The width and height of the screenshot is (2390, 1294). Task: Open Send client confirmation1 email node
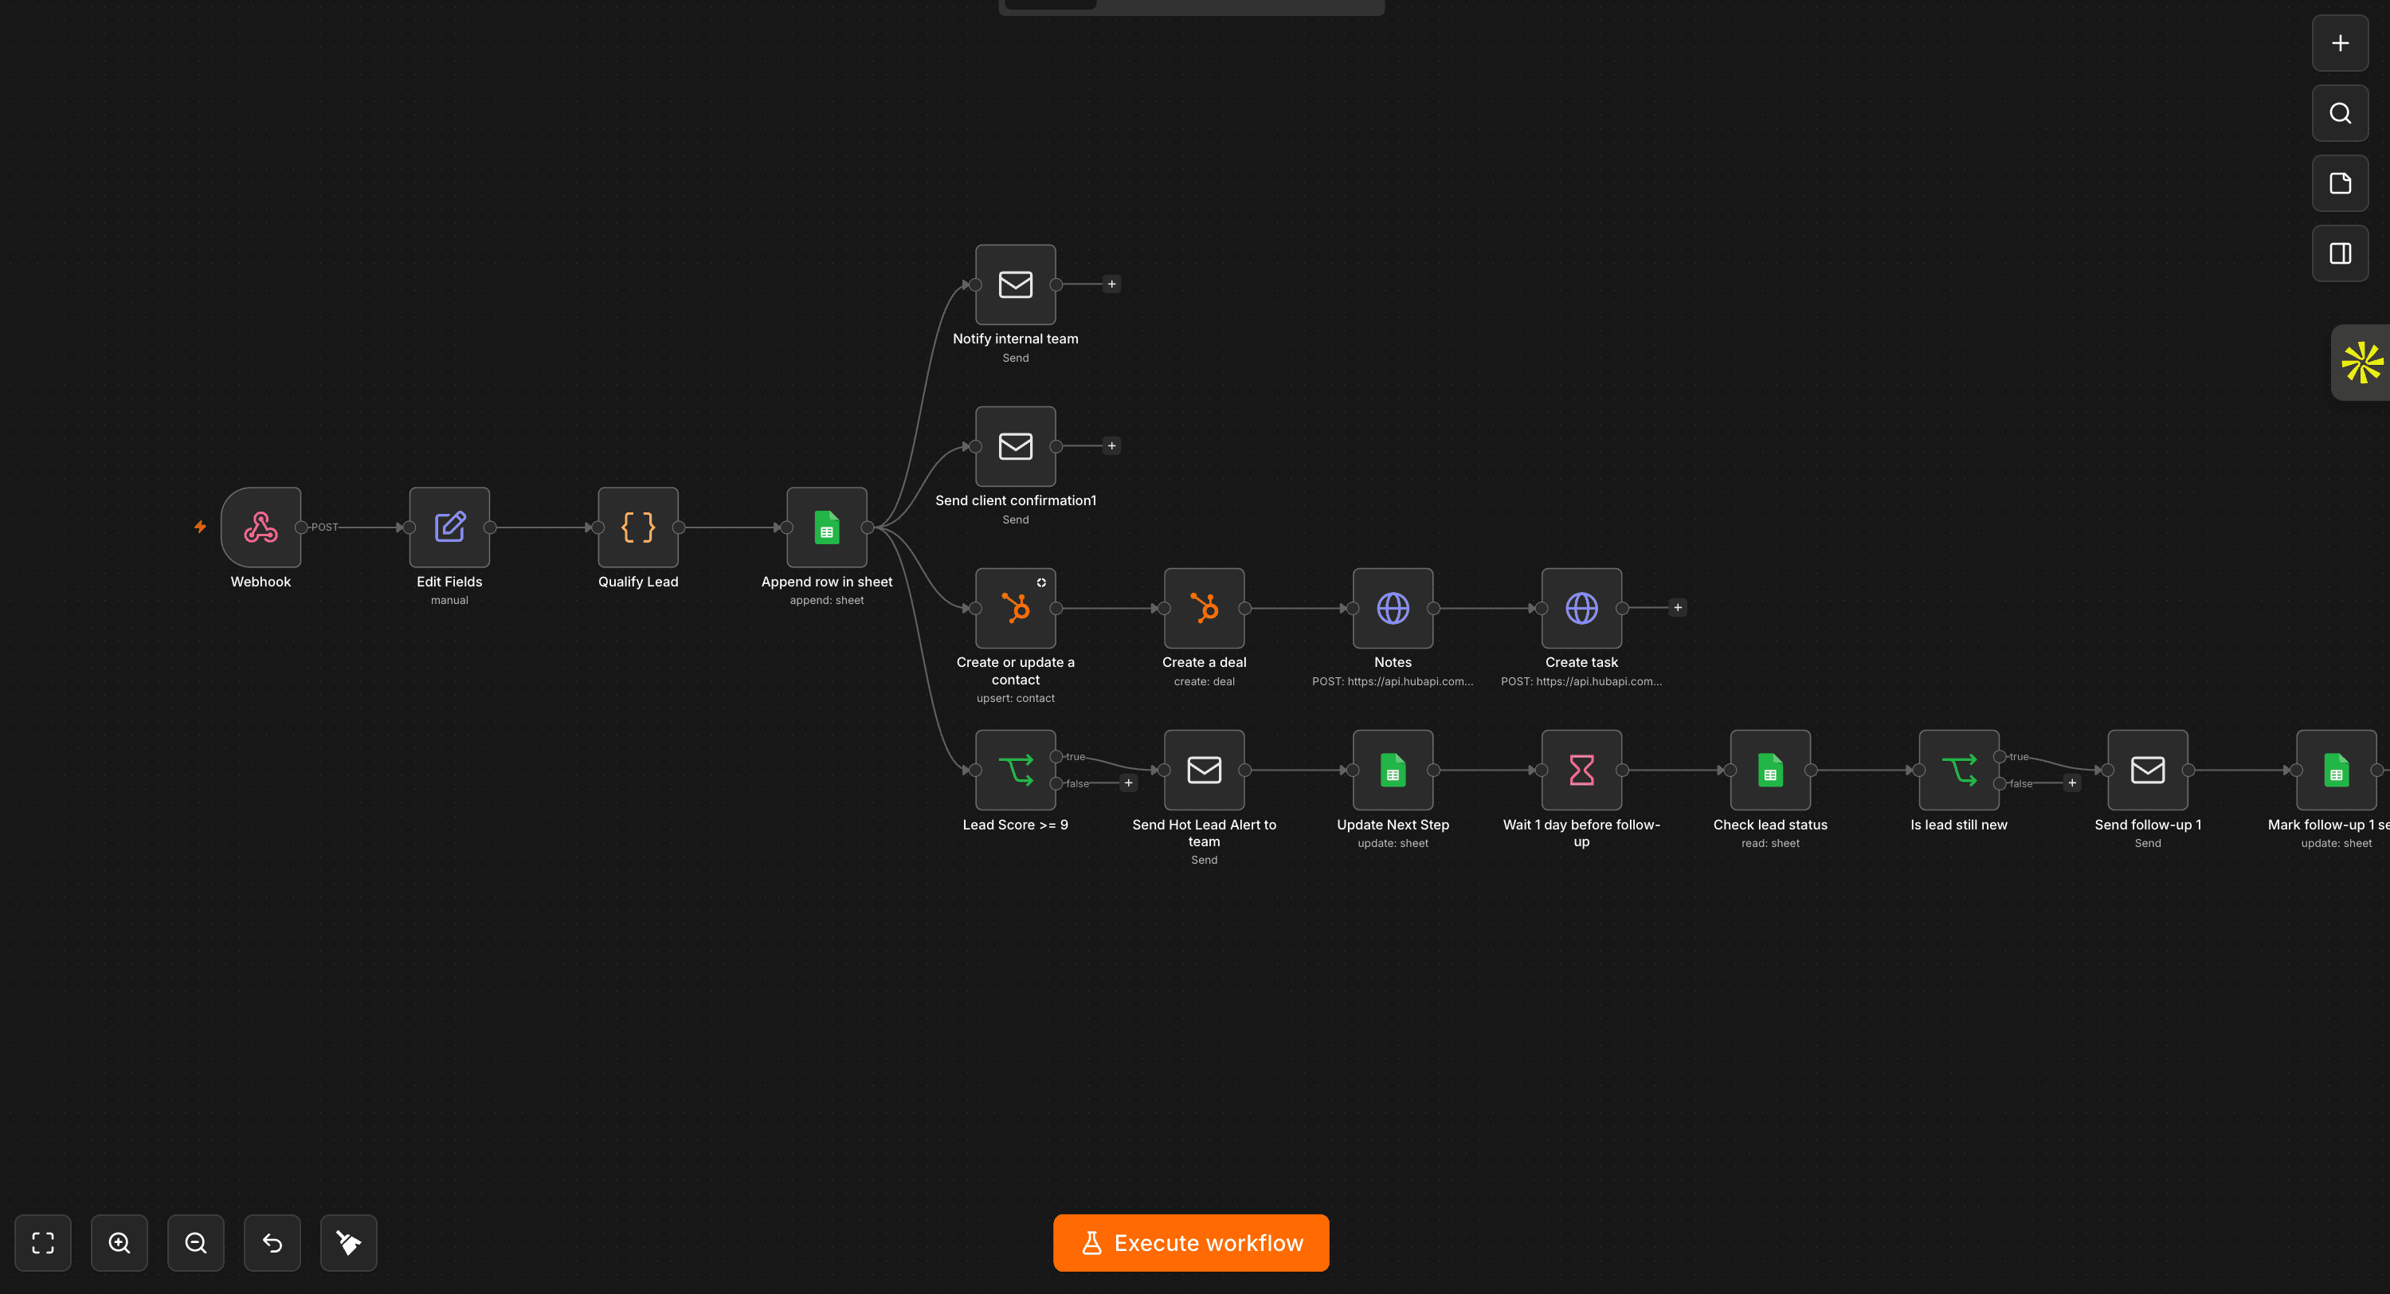(1015, 446)
